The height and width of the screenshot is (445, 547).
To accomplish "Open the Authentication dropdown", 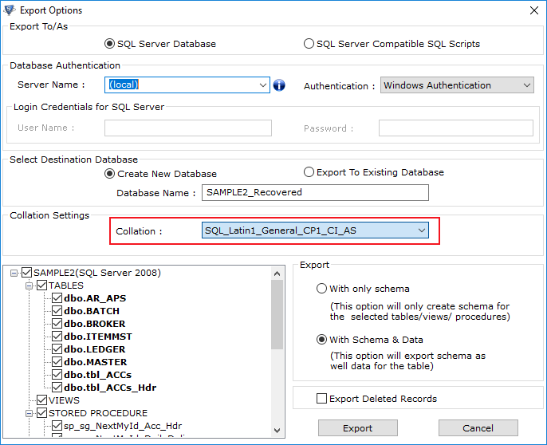I will 527,85.
